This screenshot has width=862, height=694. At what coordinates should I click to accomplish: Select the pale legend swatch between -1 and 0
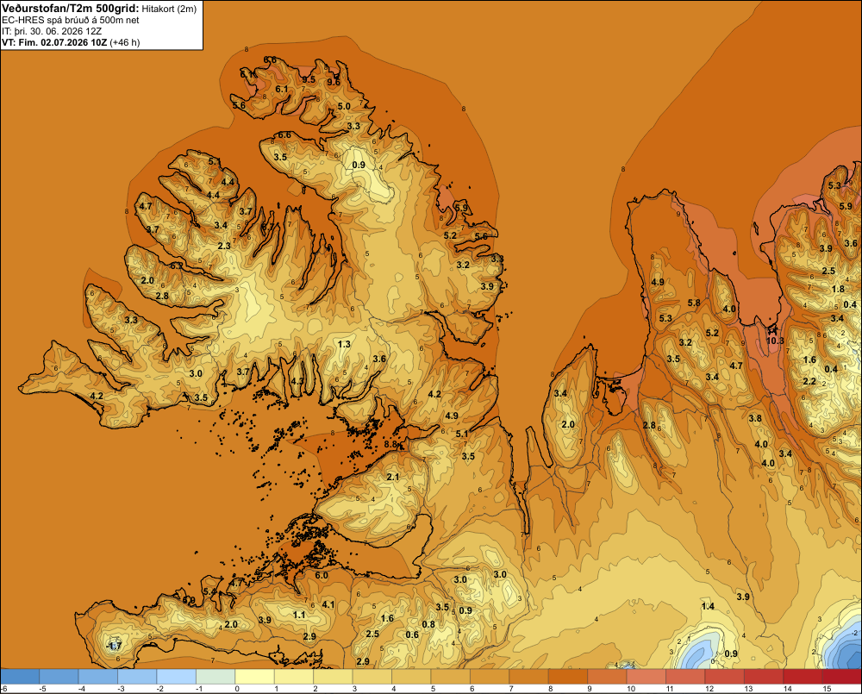click(x=216, y=677)
